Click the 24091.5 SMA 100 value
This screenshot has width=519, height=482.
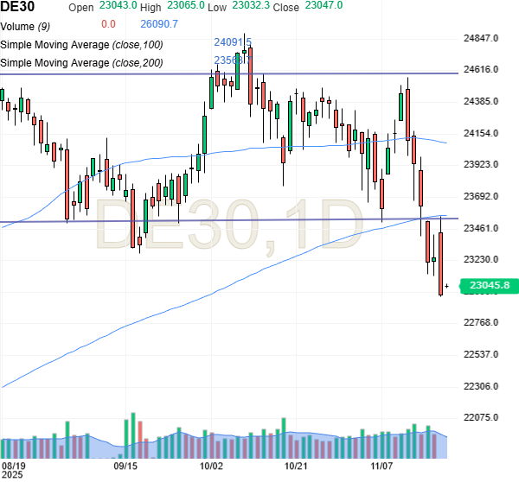[233, 41]
